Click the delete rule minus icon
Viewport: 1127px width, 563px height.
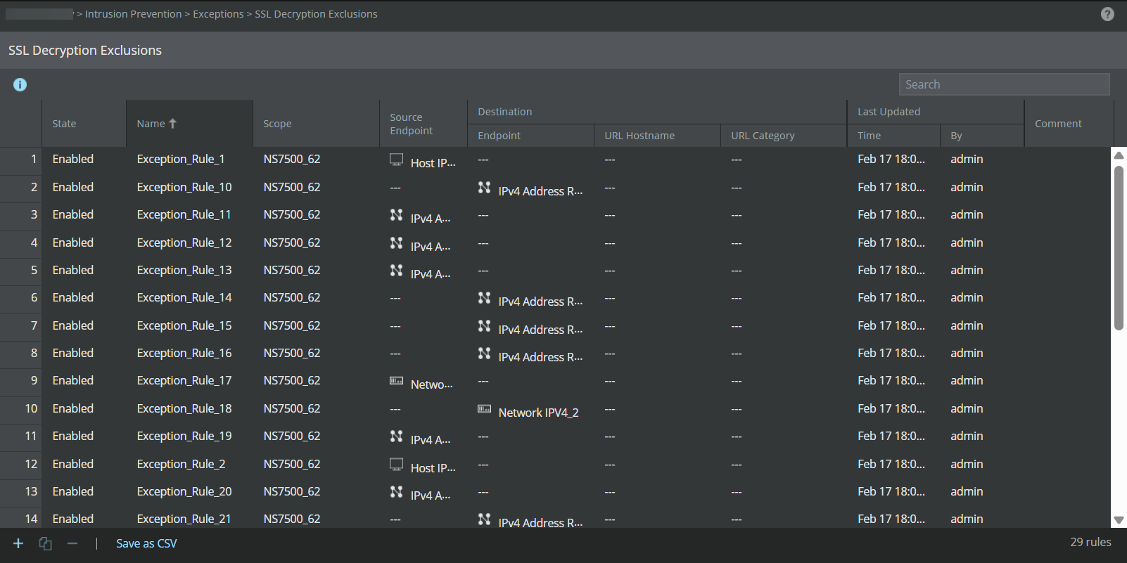click(x=72, y=543)
